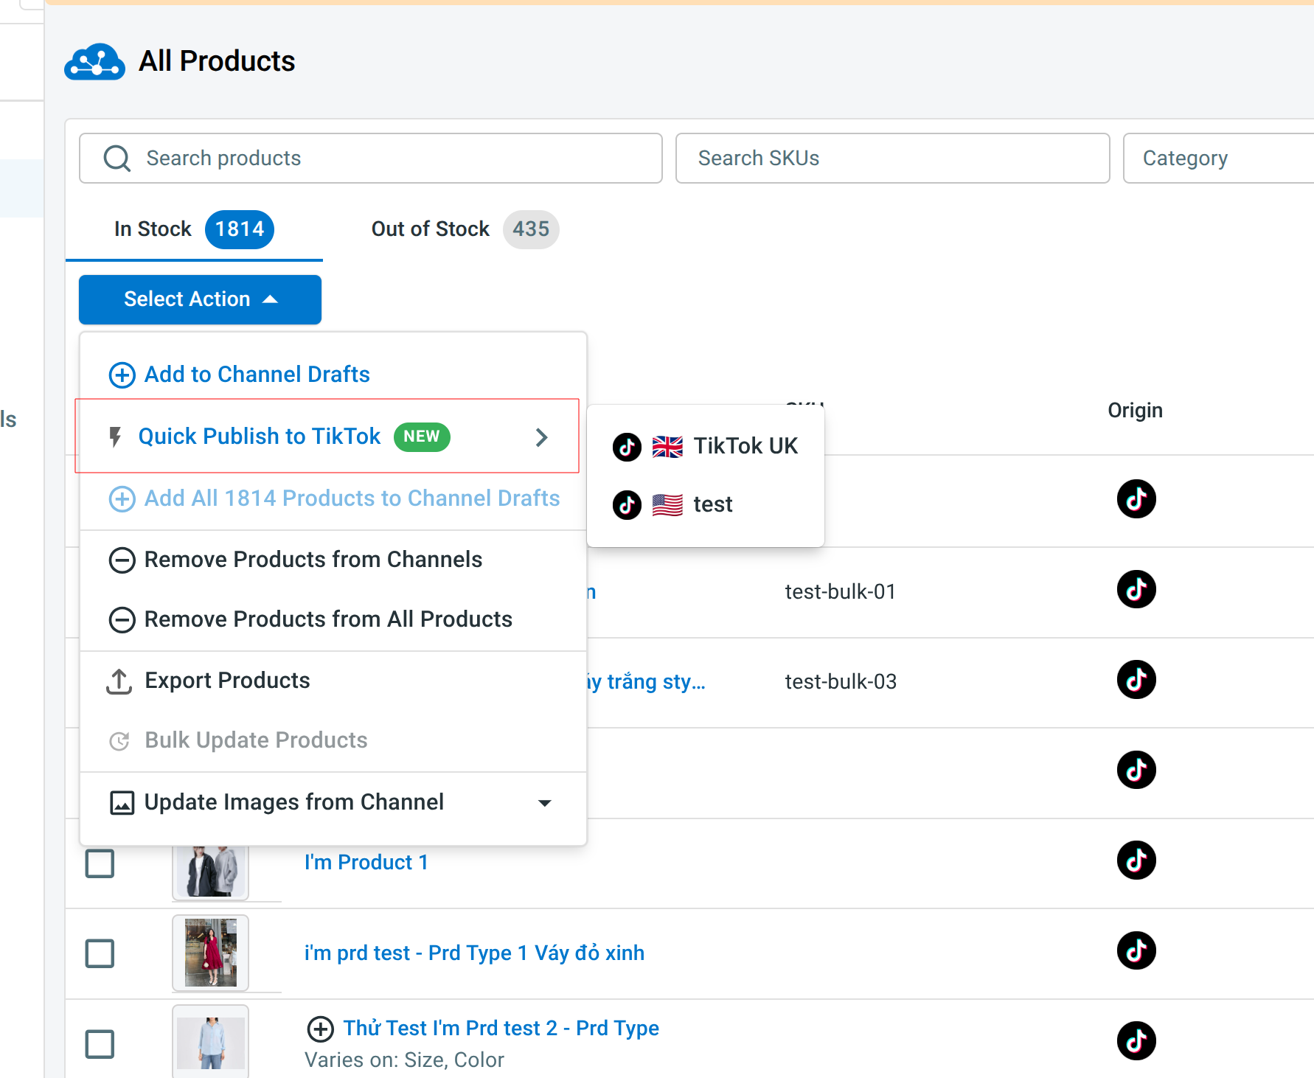This screenshot has width=1314, height=1078.
Task: Focus the Search products field
Action: [371, 159]
